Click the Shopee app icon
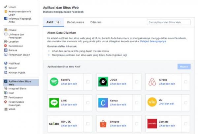The image size is (198, 134). [x=103, y=123]
